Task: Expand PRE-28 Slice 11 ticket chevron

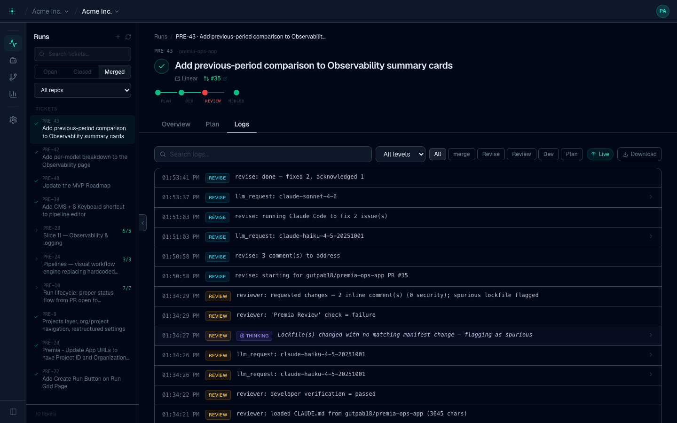Action: pos(37,230)
